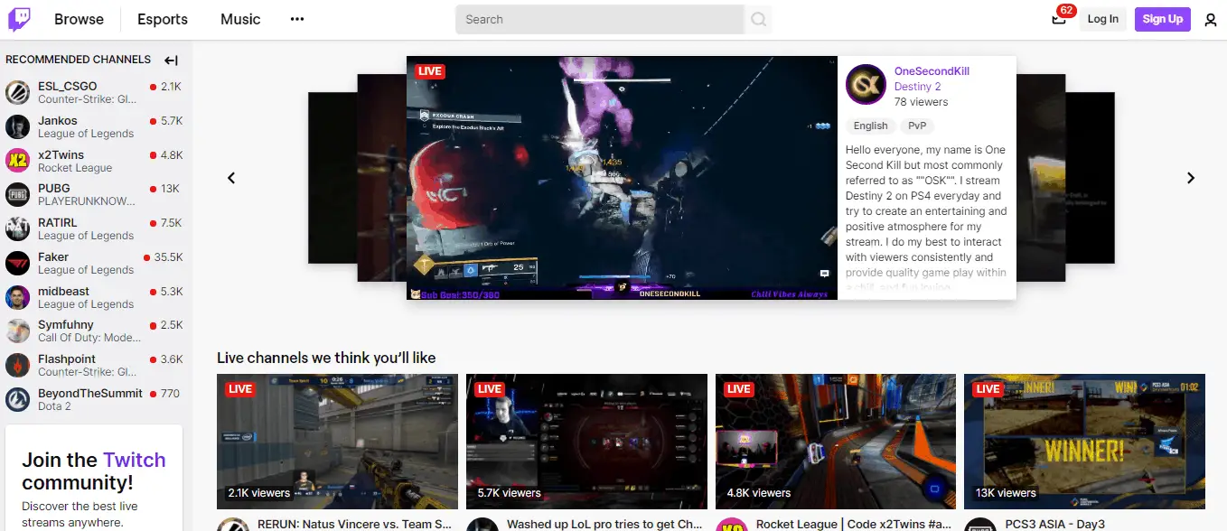
Task: Open OneSecondKill channel name link
Action: coord(932,71)
